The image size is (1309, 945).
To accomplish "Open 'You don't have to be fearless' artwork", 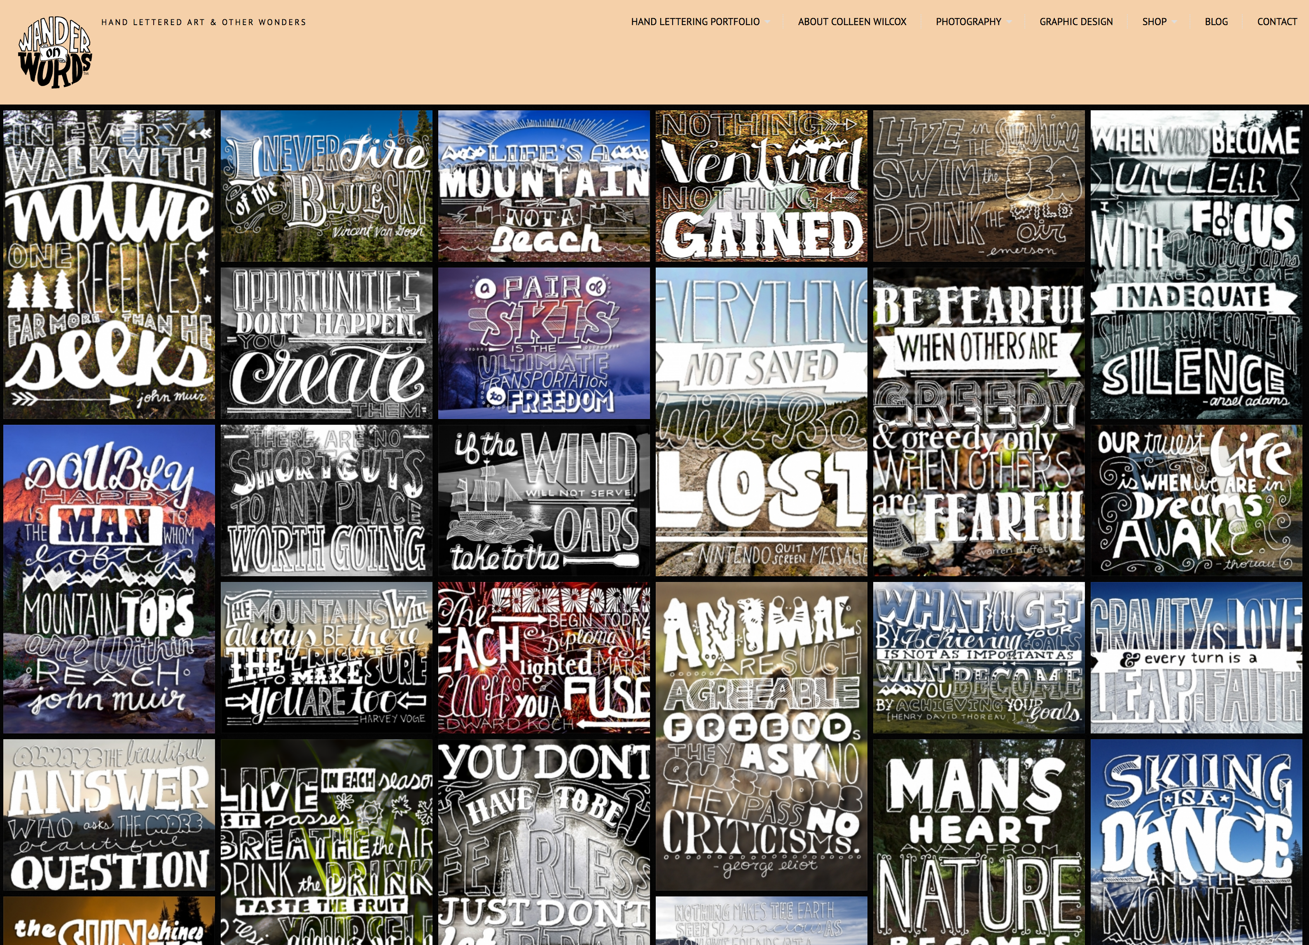I will [544, 842].
